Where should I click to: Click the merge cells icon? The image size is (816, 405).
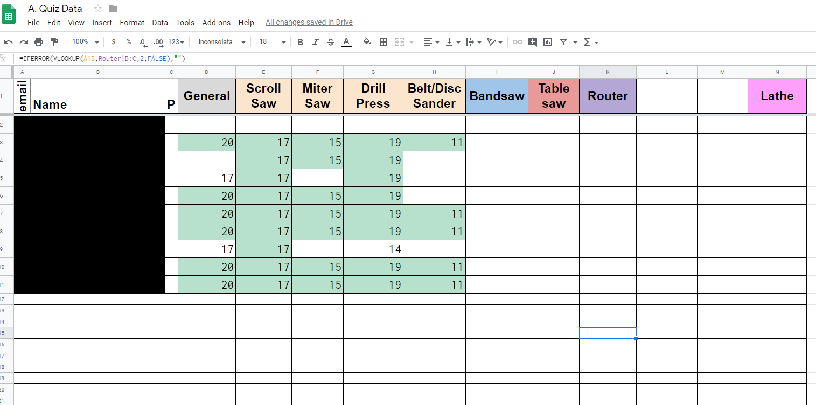[400, 42]
